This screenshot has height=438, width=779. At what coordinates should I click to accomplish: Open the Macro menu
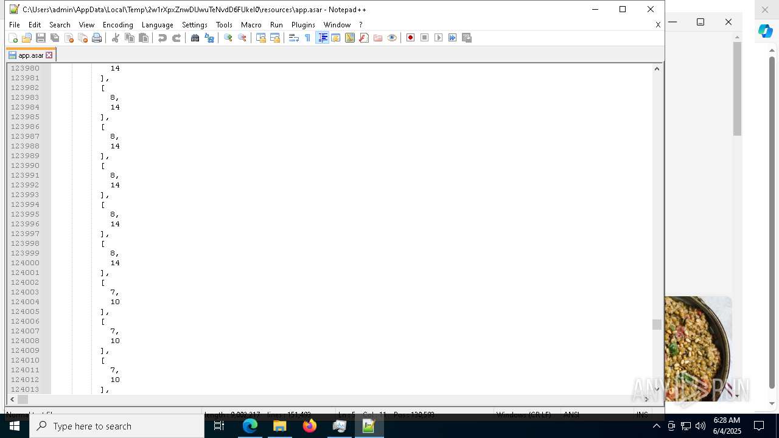(251, 25)
